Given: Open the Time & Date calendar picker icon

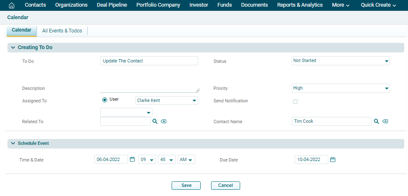Looking at the screenshot, I should click(132, 159).
